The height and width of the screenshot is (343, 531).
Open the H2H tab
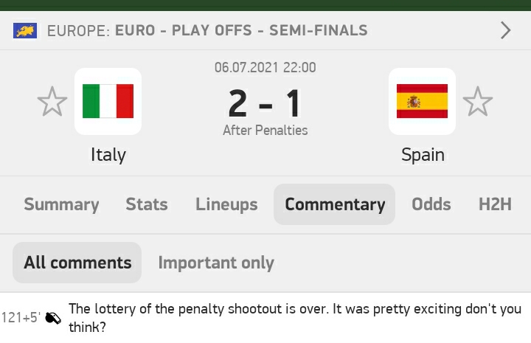(x=495, y=204)
